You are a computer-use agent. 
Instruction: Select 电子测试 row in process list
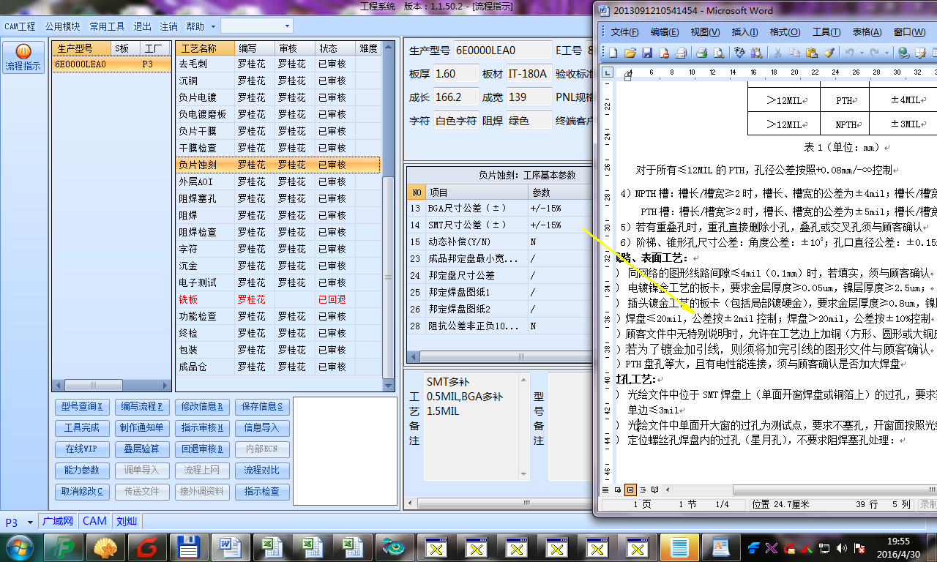(278, 282)
